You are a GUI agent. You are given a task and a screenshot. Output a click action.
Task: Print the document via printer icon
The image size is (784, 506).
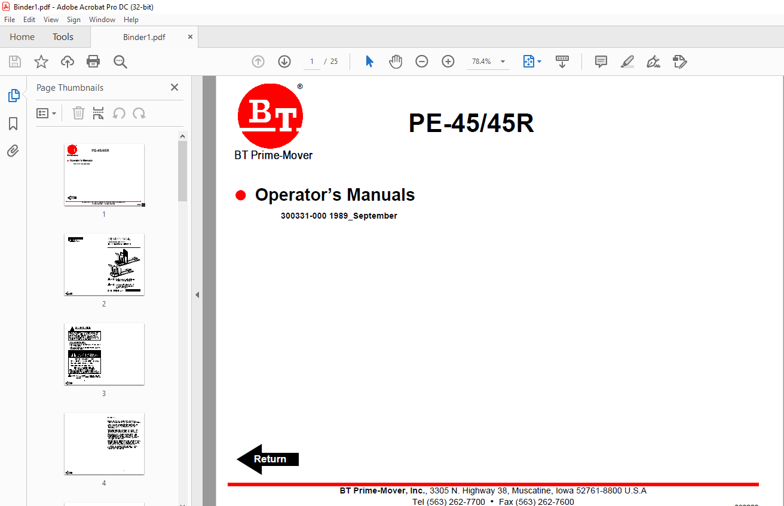93,62
